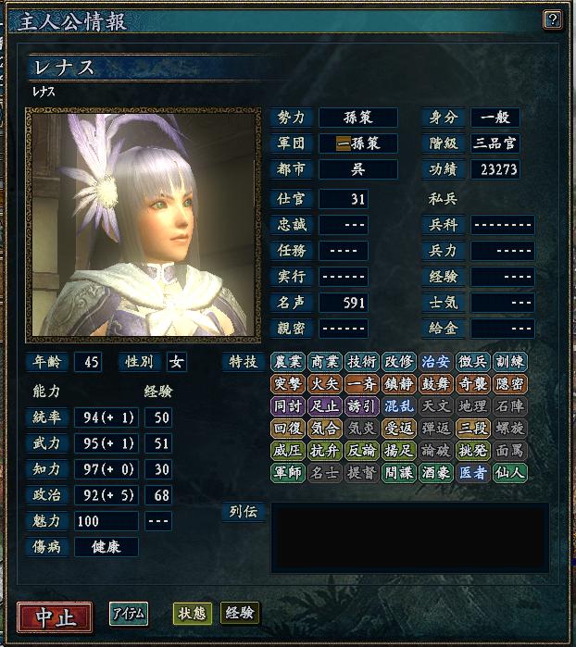This screenshot has height=647, width=576.
Task: Select the 農業 skill badge
Action: click(288, 362)
